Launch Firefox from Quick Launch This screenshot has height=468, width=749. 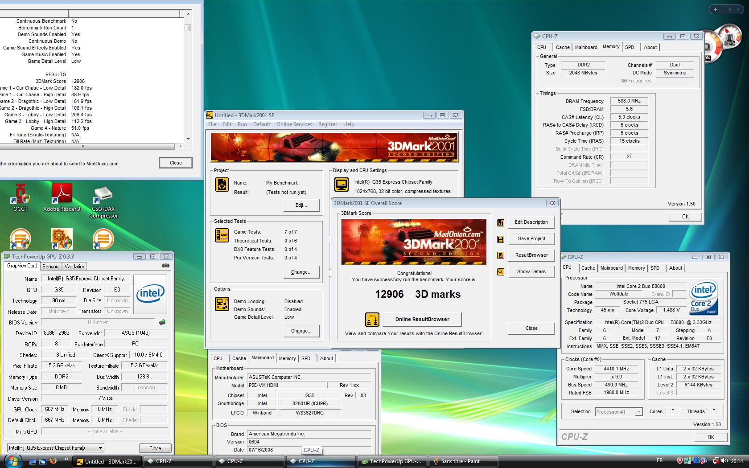coord(53,461)
